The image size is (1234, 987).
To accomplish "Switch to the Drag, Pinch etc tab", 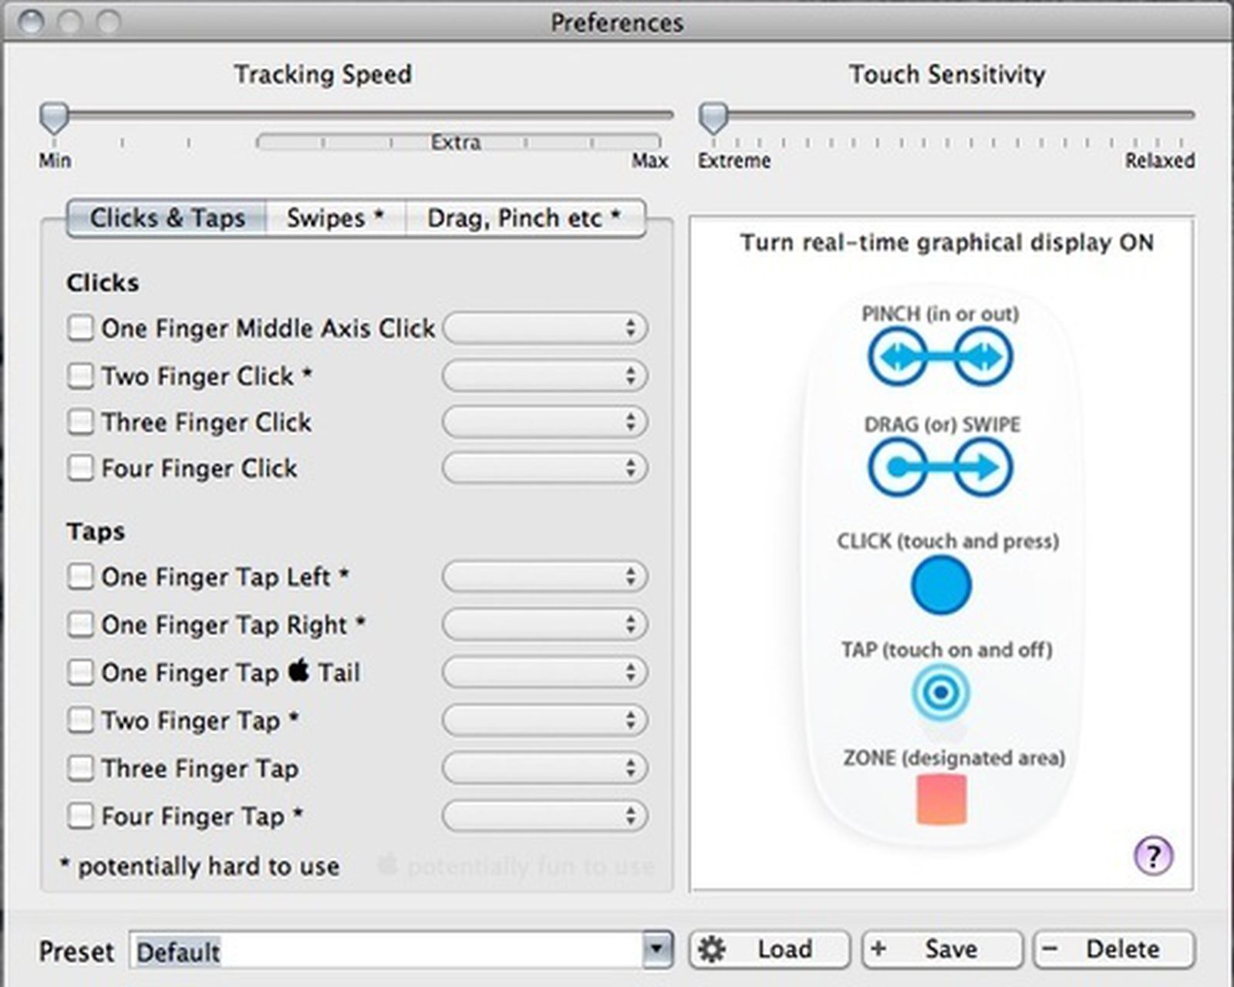I will pyautogui.click(x=525, y=218).
